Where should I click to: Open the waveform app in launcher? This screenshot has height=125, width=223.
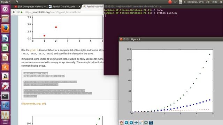coord(5,115)
